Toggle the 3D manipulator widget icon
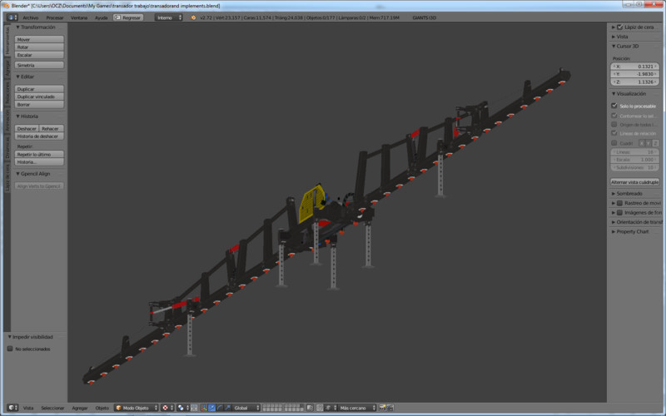666x416 pixels. (203, 408)
